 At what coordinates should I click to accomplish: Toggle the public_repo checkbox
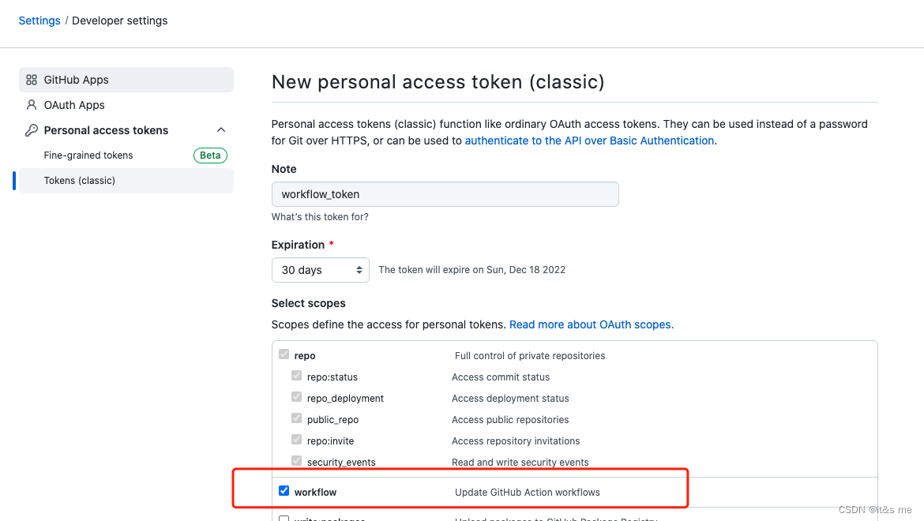pyautogui.click(x=296, y=418)
